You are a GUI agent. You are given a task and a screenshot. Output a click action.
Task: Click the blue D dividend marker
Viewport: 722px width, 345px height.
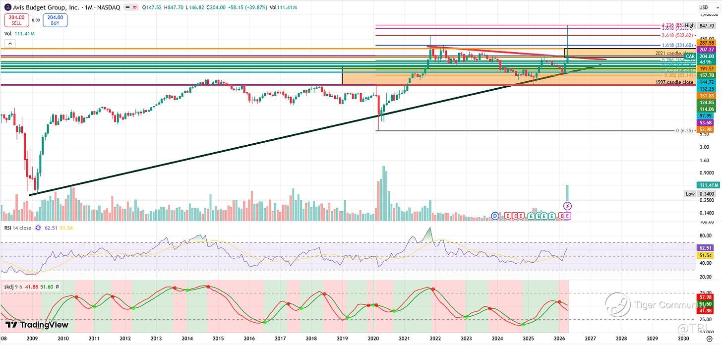click(495, 216)
